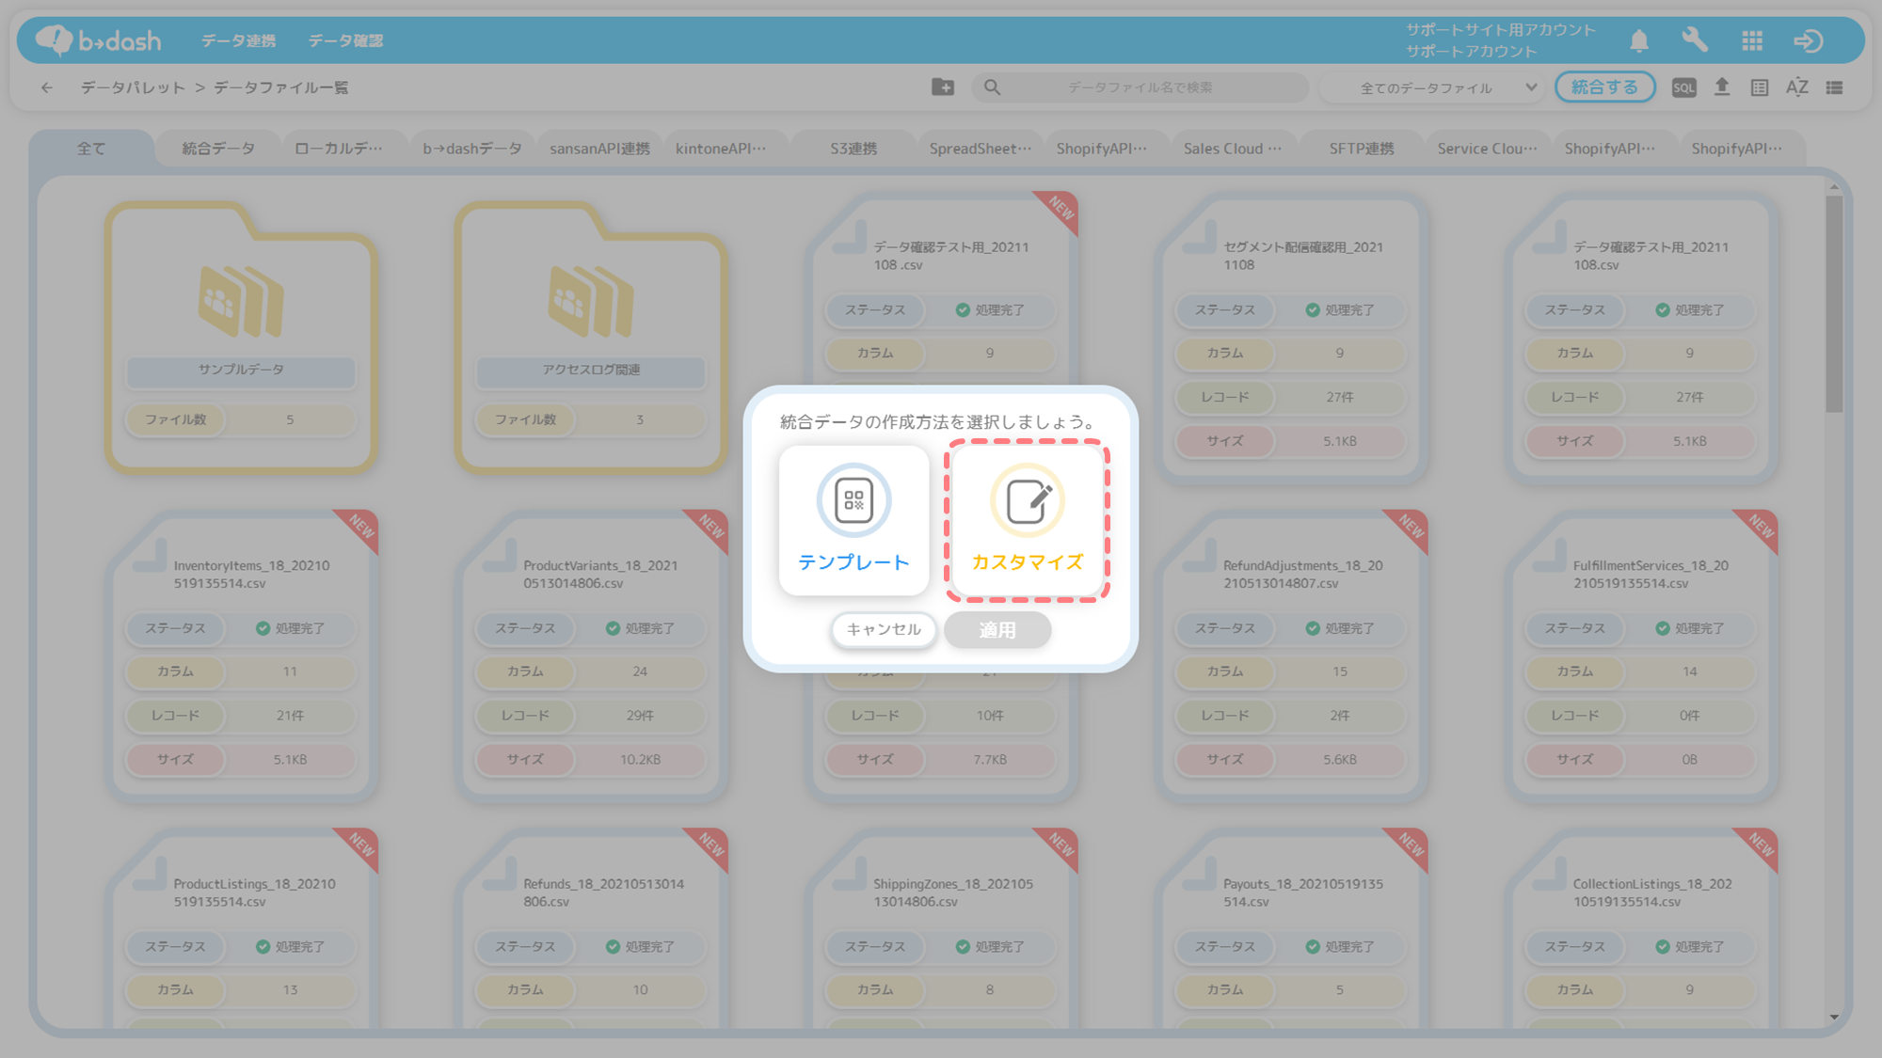Screen dimensions: 1882x1058
Task: Click the 統合する button
Action: tap(1604, 87)
